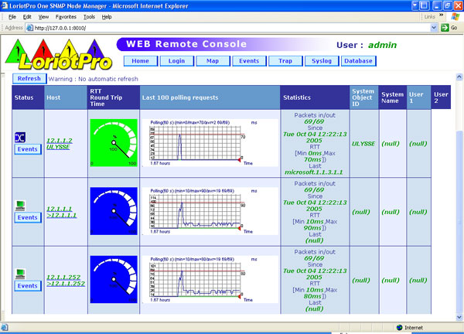Open the Syslog page
Screen dimensions: 464x334
click(322, 61)
